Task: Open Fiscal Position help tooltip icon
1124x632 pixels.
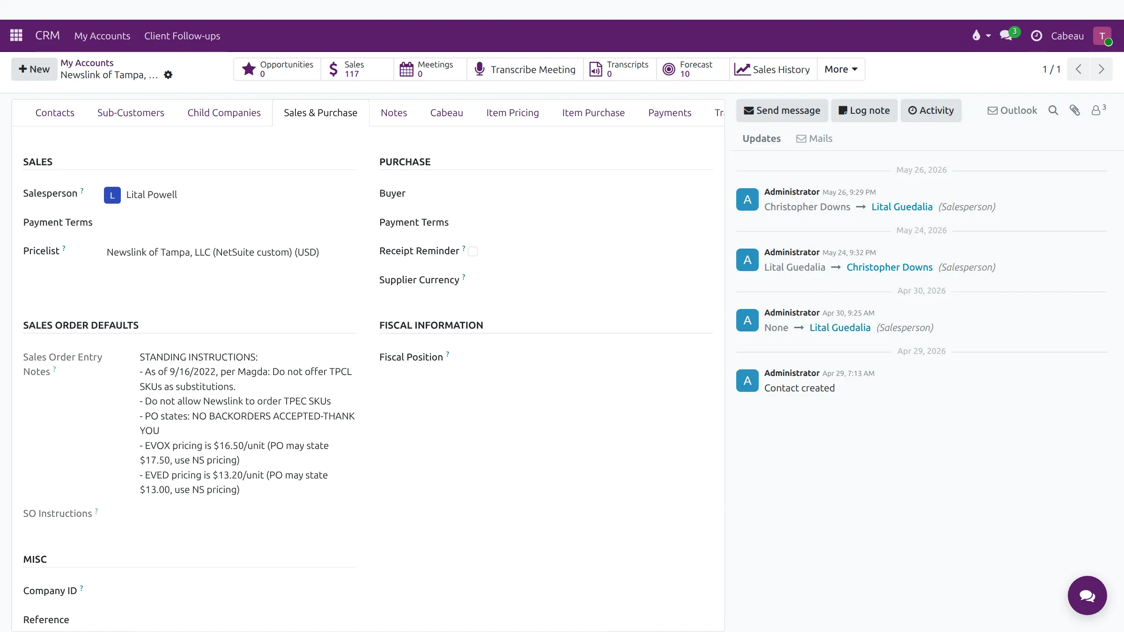Action: [448, 354]
